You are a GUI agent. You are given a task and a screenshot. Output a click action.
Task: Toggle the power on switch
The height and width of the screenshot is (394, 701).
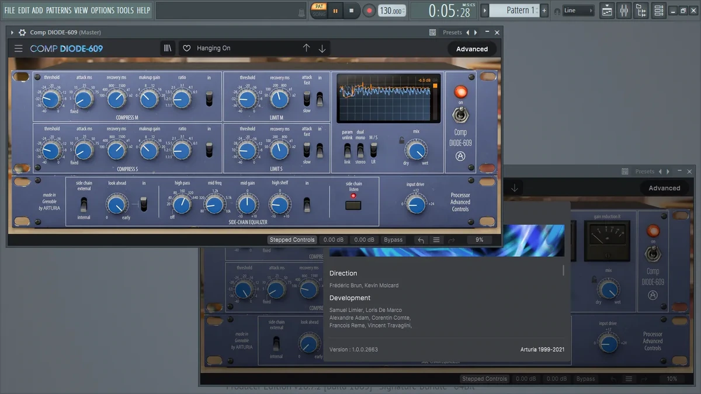pyautogui.click(x=461, y=116)
